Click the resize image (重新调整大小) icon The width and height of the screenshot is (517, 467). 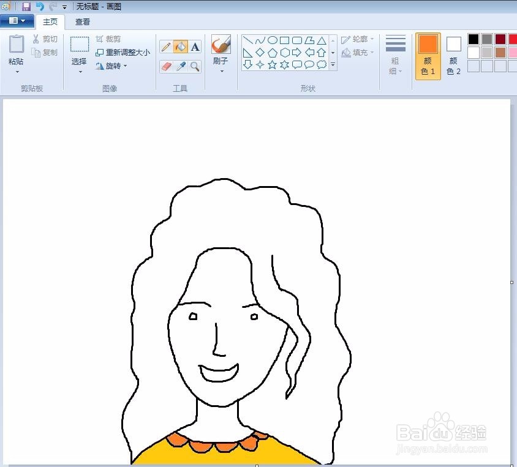98,52
